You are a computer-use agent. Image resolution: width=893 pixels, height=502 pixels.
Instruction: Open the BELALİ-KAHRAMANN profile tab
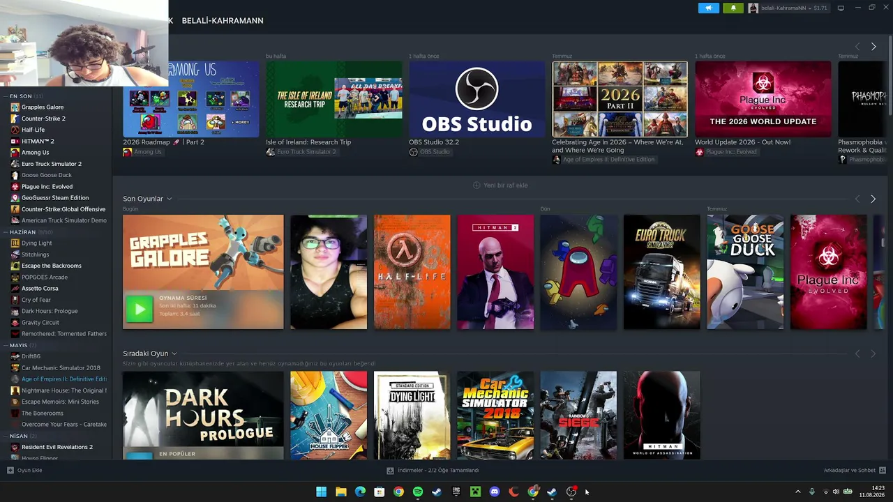tap(223, 21)
